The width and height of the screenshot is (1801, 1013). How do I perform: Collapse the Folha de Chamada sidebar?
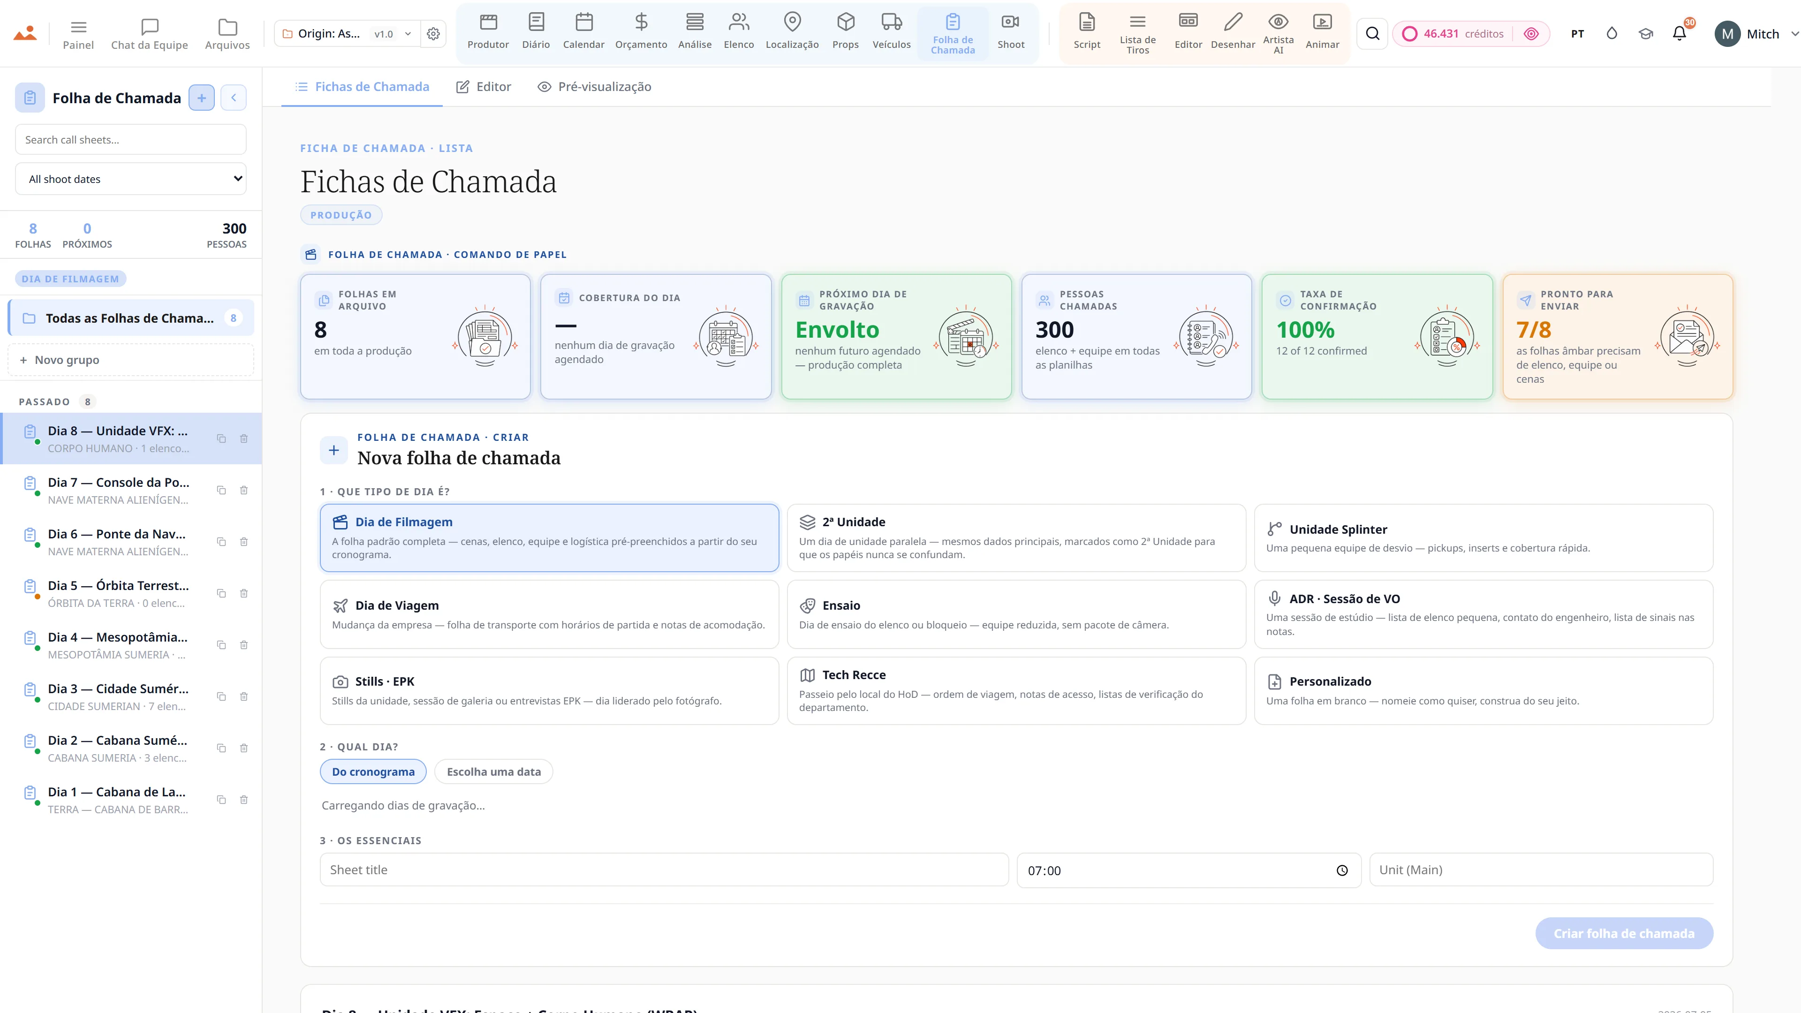click(x=234, y=98)
